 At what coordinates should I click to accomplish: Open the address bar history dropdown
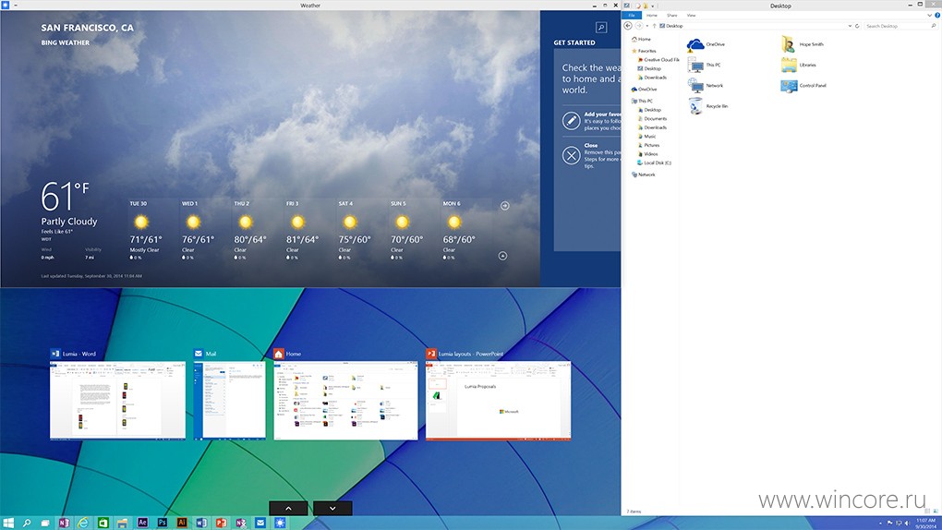point(850,26)
